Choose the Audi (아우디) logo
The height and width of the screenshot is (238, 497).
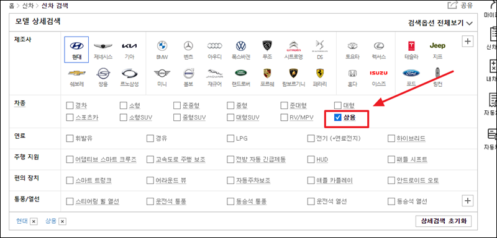(x=214, y=46)
